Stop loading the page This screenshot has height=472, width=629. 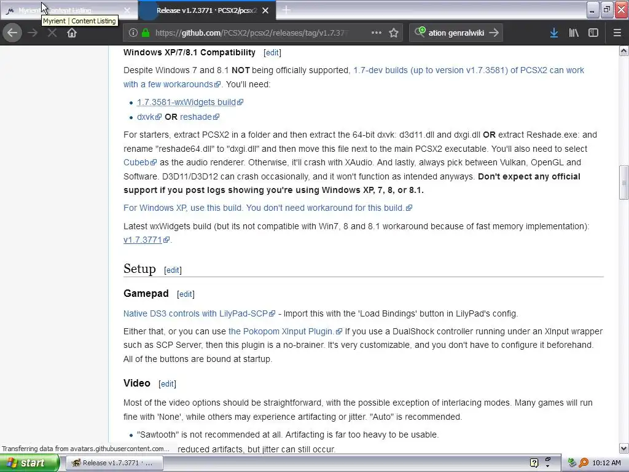point(52,33)
